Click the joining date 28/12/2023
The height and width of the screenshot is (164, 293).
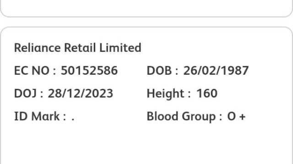pyautogui.click(x=81, y=93)
